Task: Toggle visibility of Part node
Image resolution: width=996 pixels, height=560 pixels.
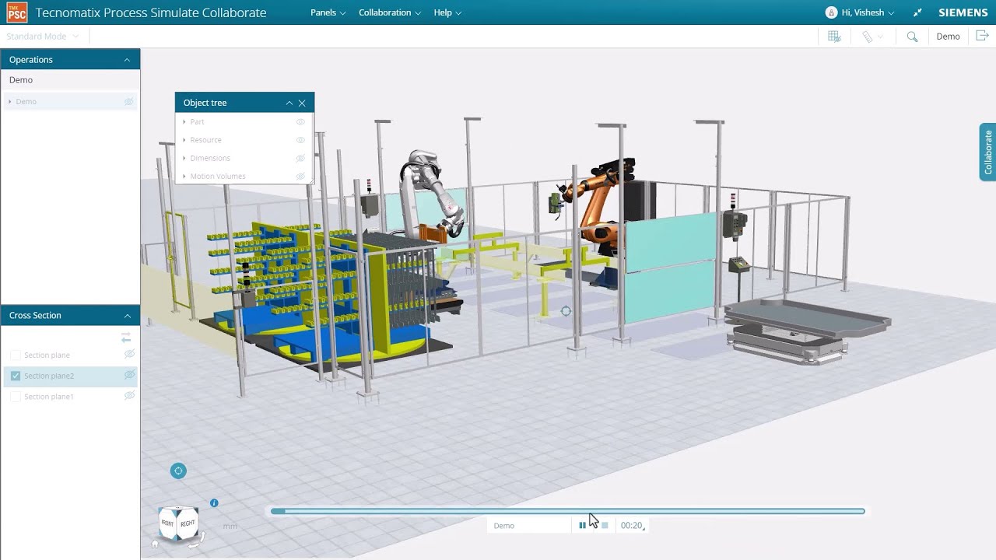Action: click(300, 122)
